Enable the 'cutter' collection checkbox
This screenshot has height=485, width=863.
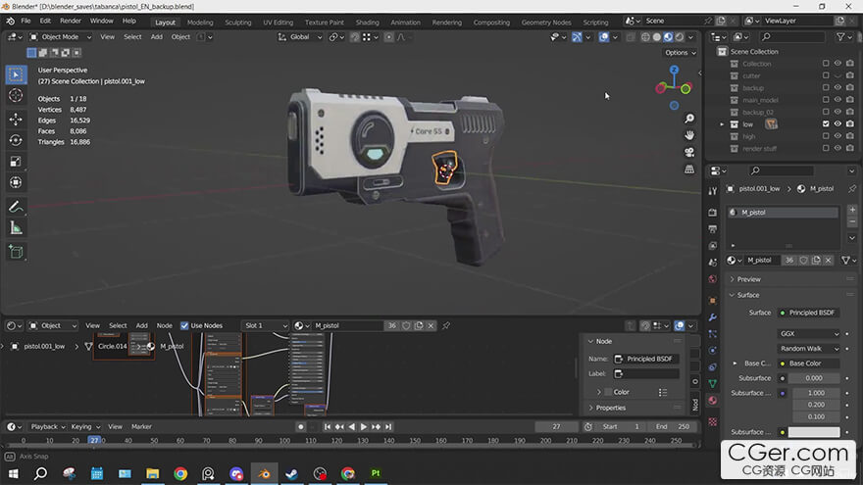(x=826, y=75)
